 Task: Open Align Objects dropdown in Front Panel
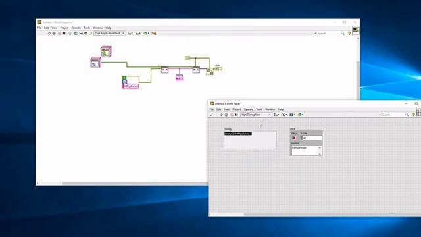tap(276, 115)
